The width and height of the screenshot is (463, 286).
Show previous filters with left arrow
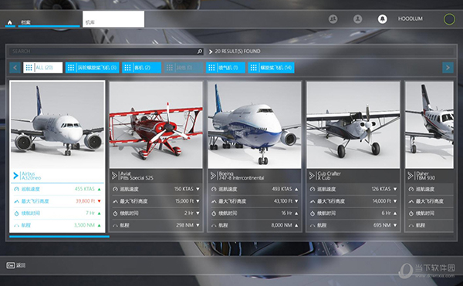pyautogui.click(x=15, y=68)
